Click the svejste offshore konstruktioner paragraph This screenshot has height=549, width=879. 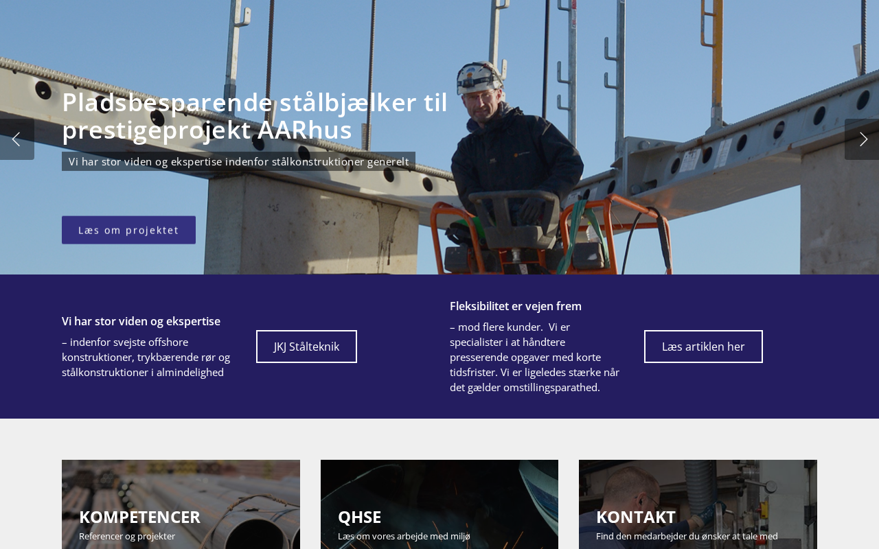(146, 357)
